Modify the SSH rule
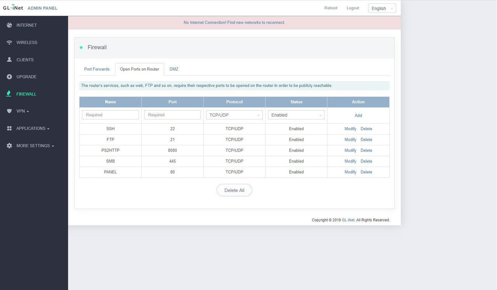Image resolution: width=497 pixels, height=290 pixels. tap(350, 129)
